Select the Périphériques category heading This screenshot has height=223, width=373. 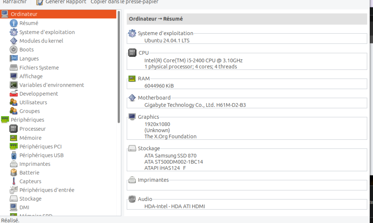(x=27, y=120)
